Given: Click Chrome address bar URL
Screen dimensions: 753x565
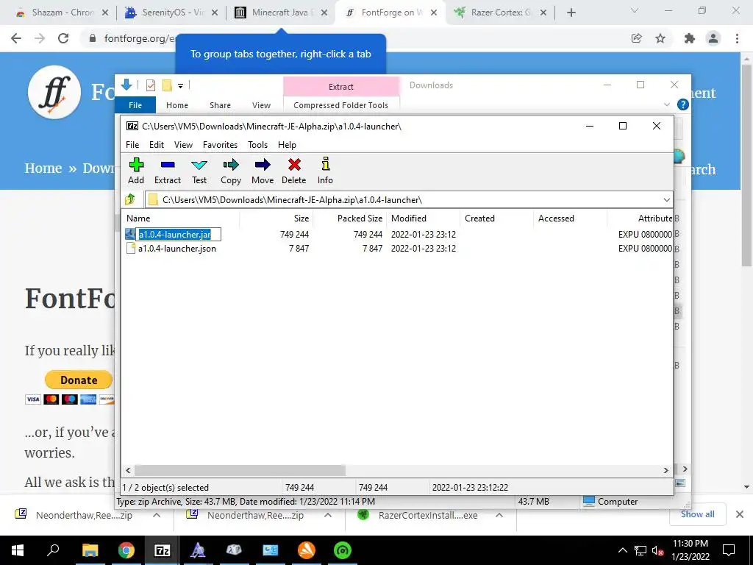Looking at the screenshot, I should 139,38.
